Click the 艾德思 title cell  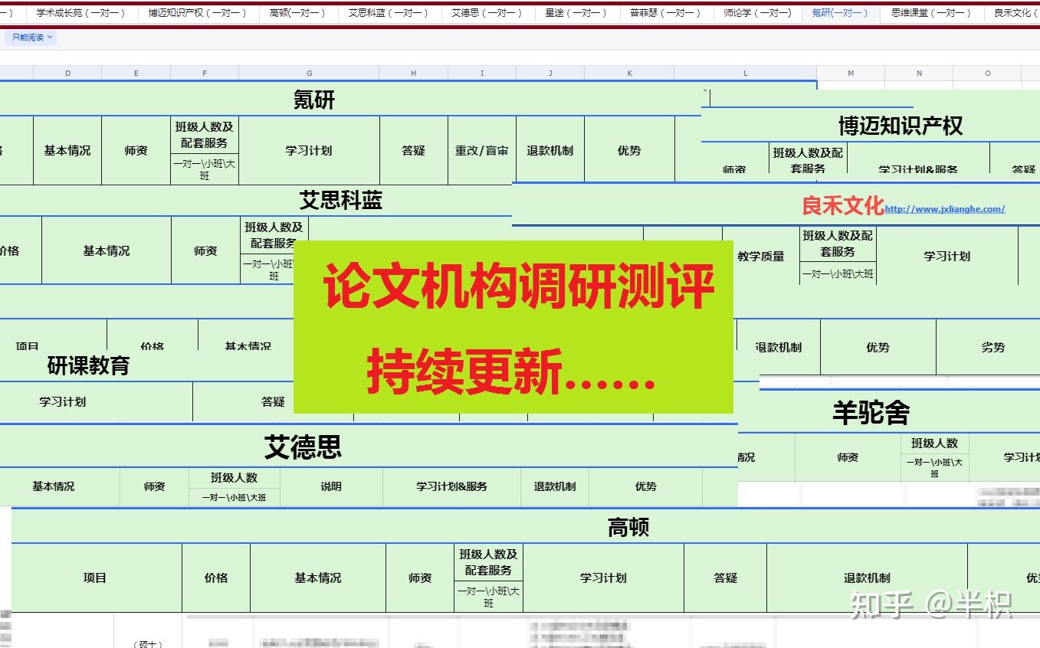(x=303, y=447)
